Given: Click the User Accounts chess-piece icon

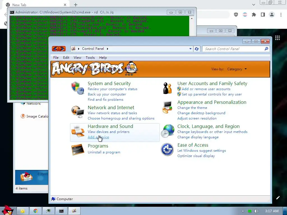Looking at the screenshot, I should 168,88.
